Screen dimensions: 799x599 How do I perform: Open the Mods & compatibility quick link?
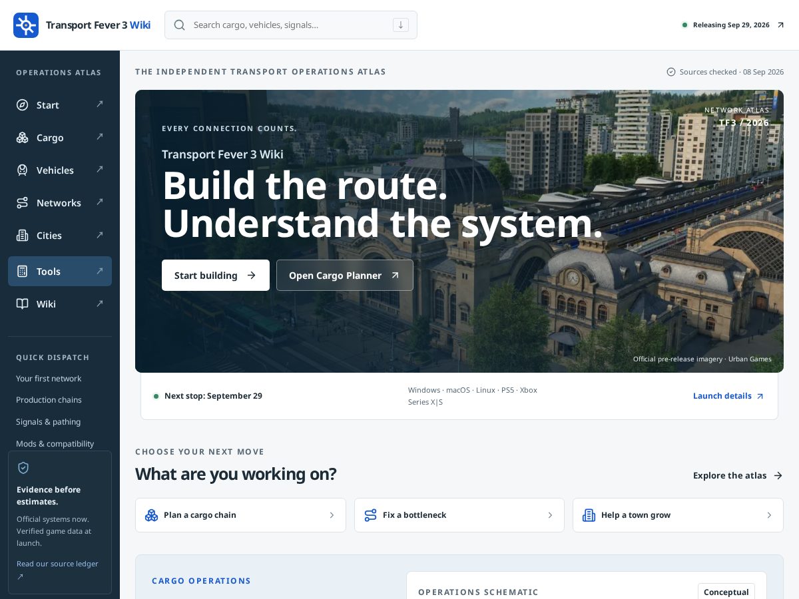(55, 444)
